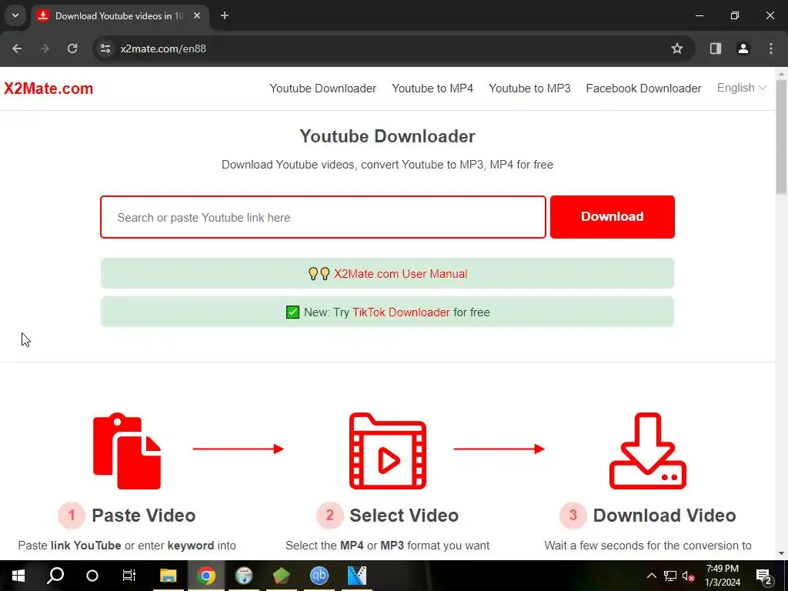The image size is (788, 591).
Task: Click the red Download button
Action: tap(612, 216)
